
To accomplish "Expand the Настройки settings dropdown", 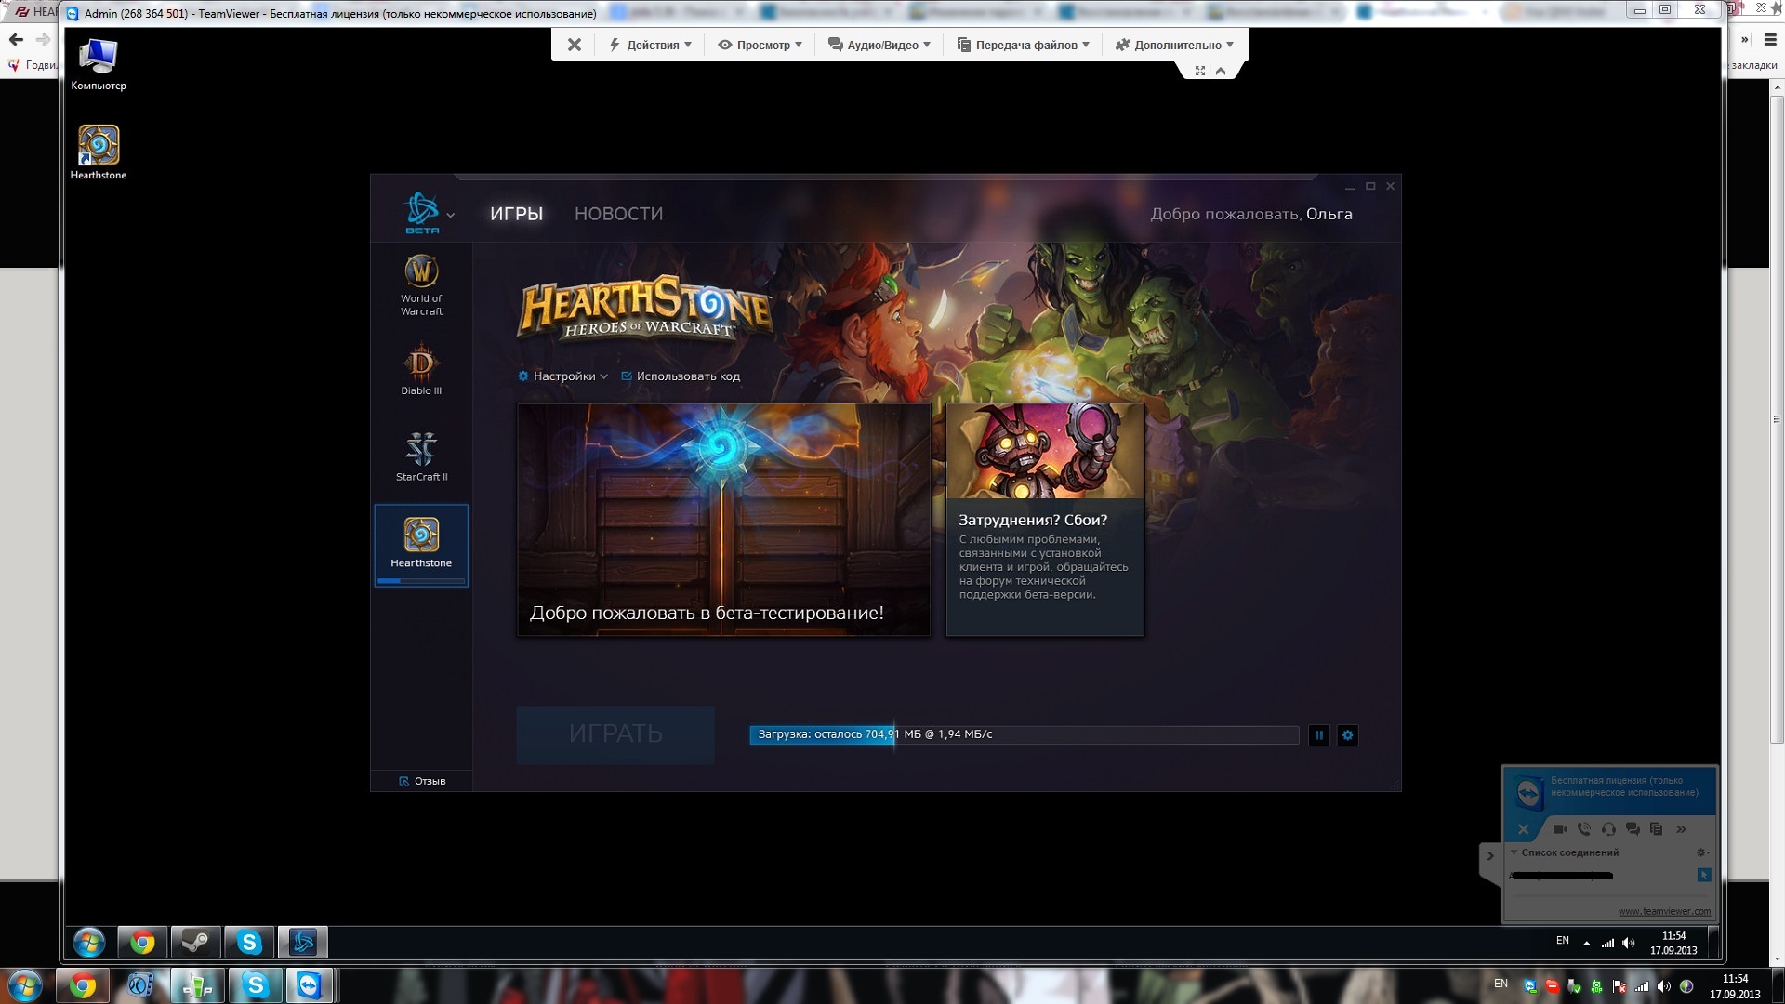I will [563, 376].
